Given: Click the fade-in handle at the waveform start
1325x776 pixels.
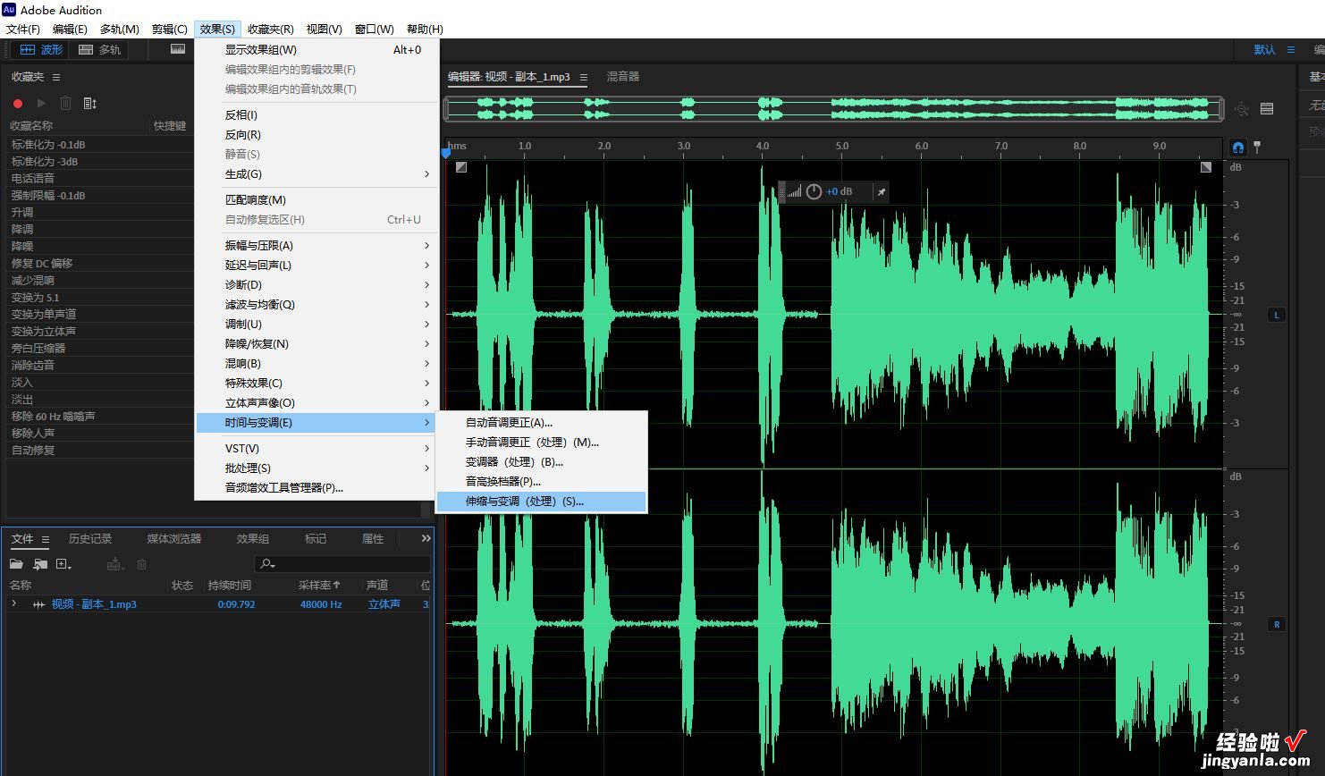Looking at the screenshot, I should coord(461,167).
